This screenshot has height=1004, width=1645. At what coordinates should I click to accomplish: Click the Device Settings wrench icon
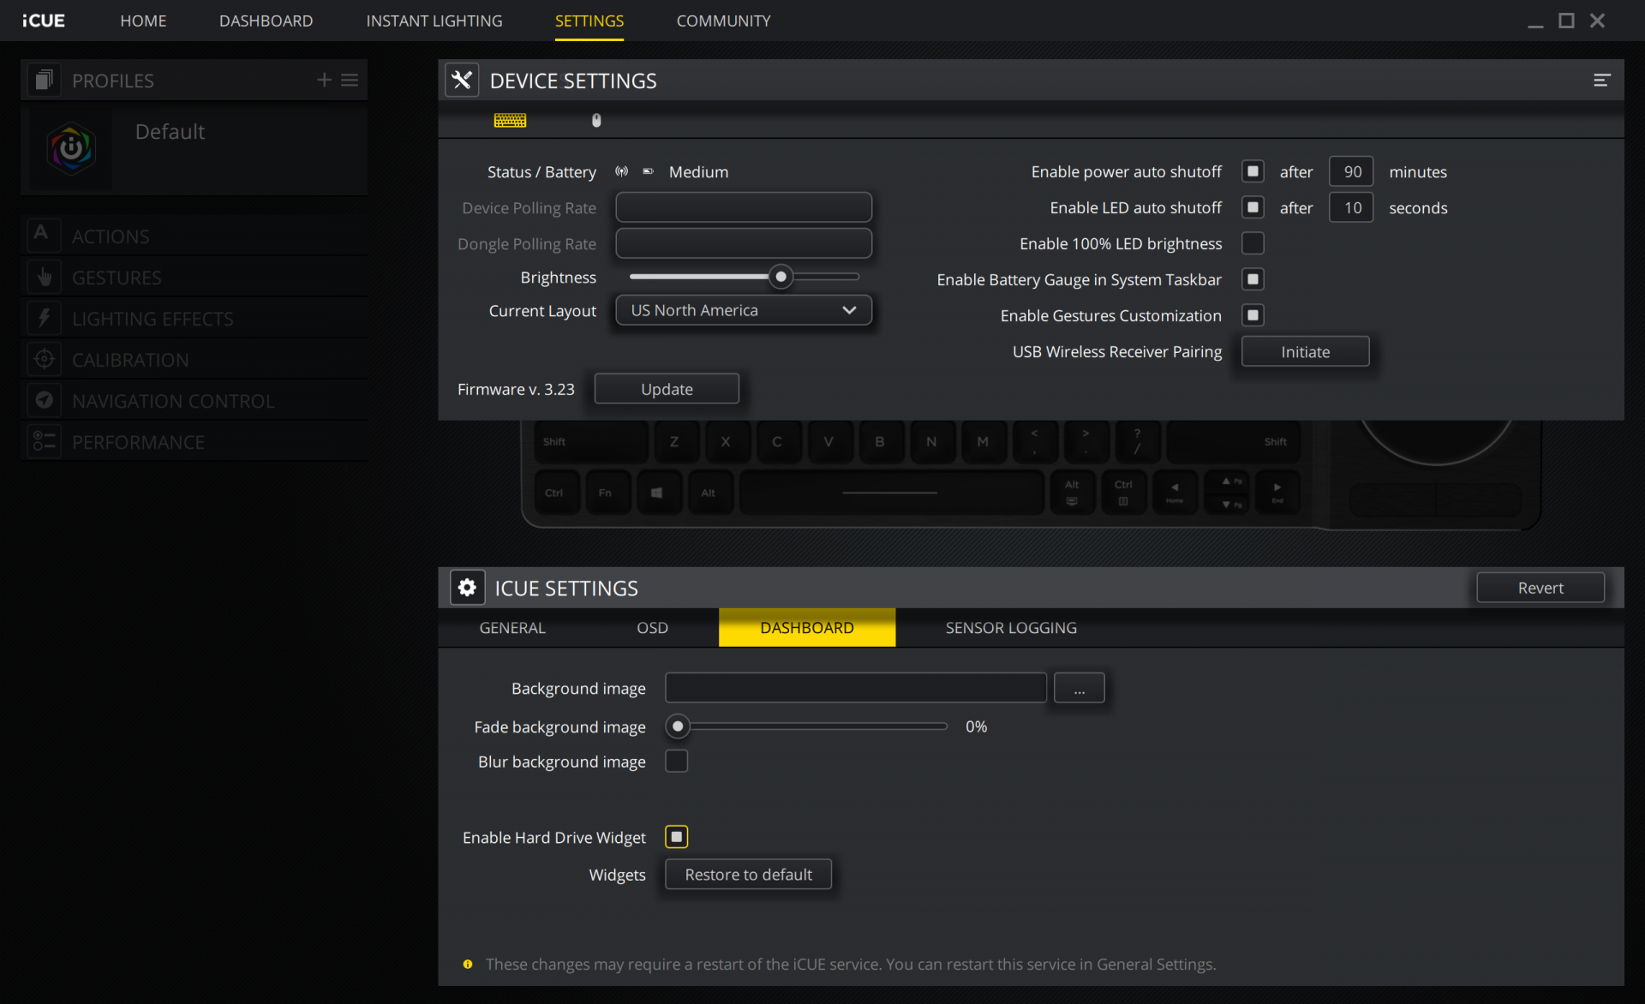click(x=462, y=81)
